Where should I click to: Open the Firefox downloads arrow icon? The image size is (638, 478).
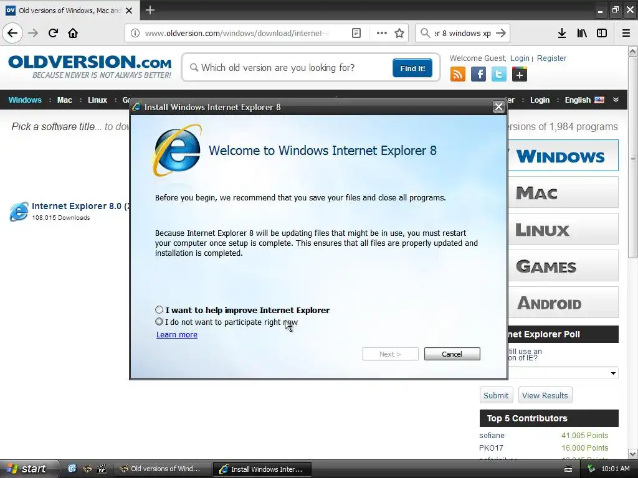point(562,33)
